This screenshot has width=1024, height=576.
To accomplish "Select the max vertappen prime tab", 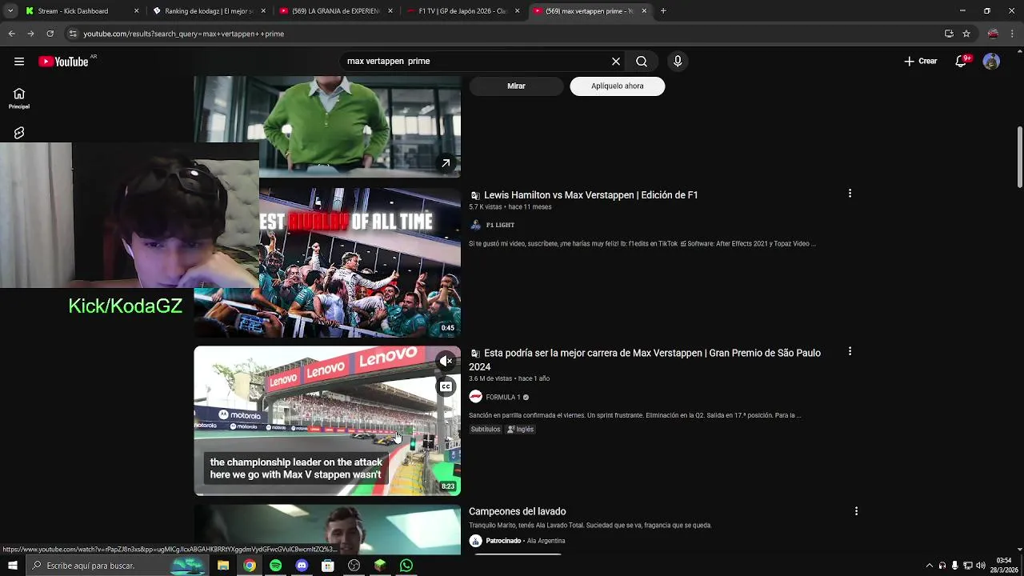I will (589, 11).
